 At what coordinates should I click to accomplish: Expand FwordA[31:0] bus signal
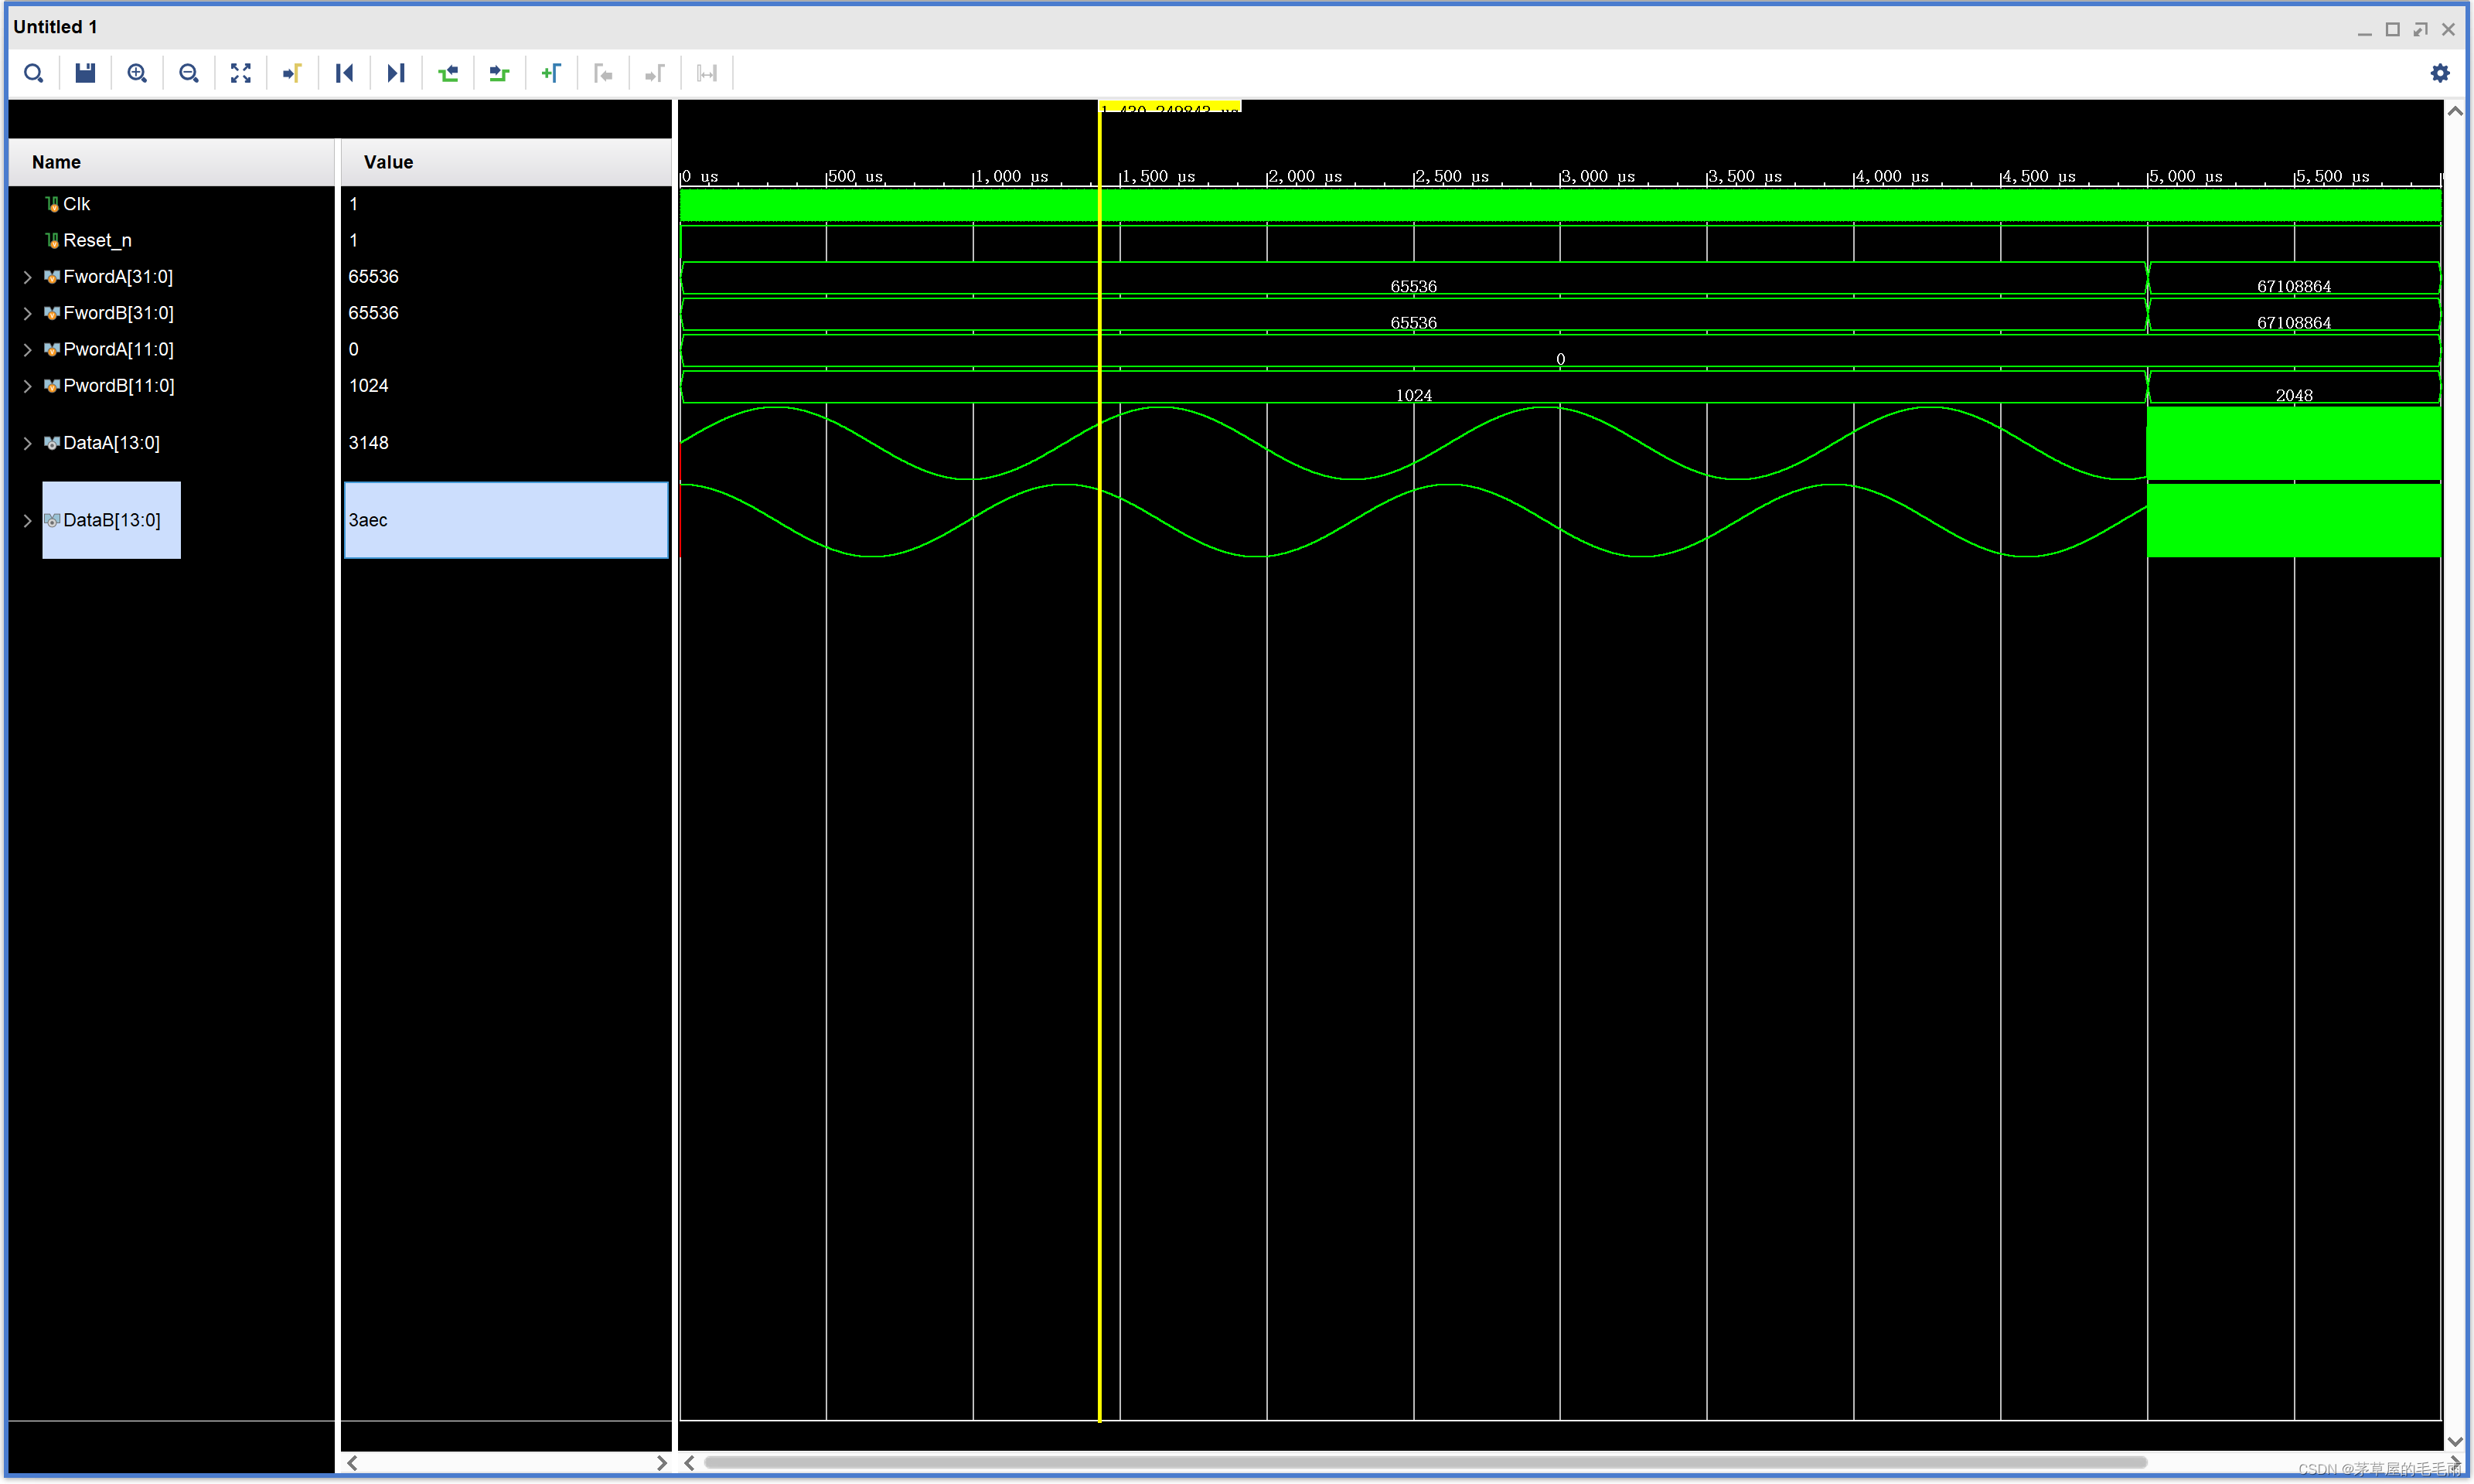[x=27, y=277]
